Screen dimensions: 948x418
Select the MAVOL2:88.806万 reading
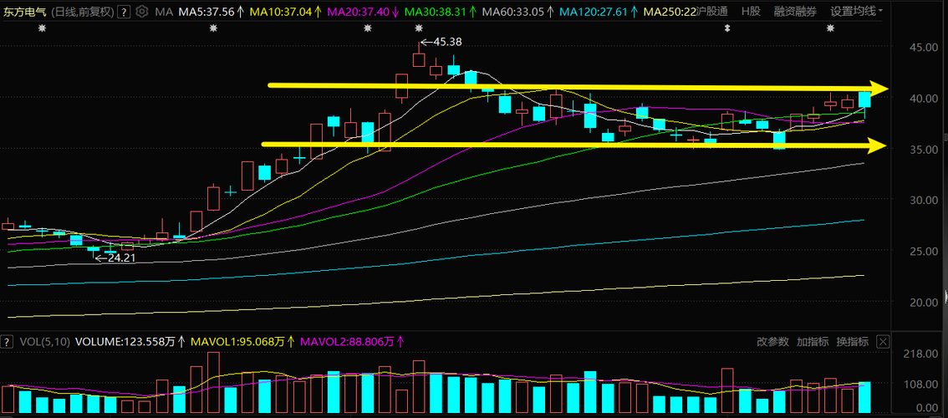pyautogui.click(x=346, y=342)
